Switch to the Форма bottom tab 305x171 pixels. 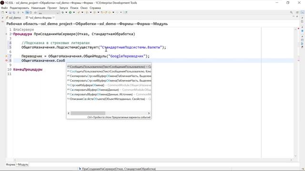coord(10,164)
